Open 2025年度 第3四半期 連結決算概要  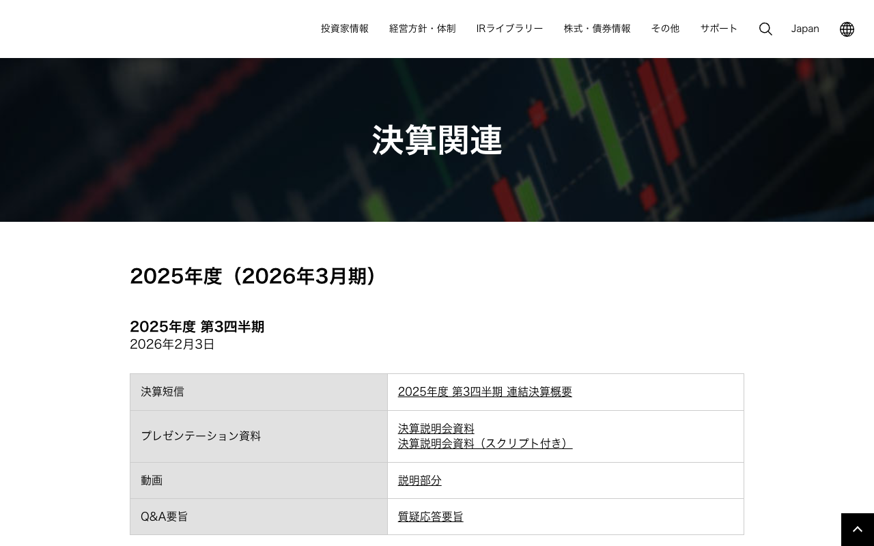(x=485, y=392)
